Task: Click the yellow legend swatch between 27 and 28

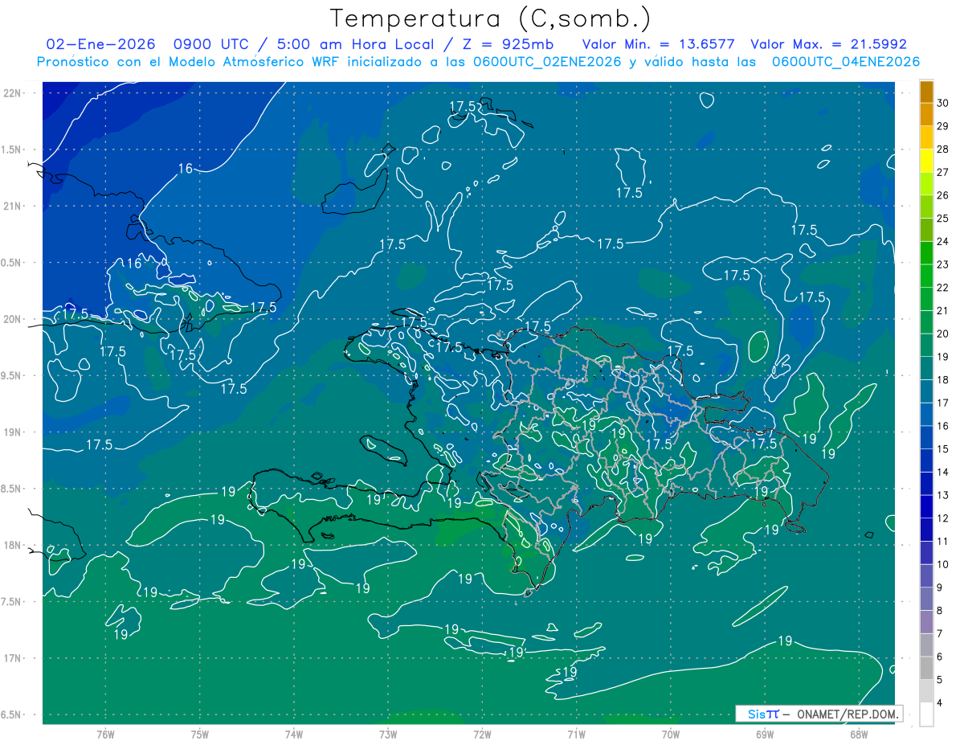Action: coord(926,160)
